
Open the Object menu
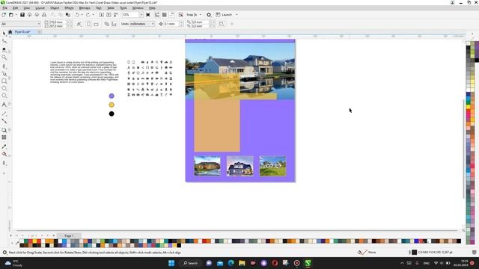coord(55,8)
